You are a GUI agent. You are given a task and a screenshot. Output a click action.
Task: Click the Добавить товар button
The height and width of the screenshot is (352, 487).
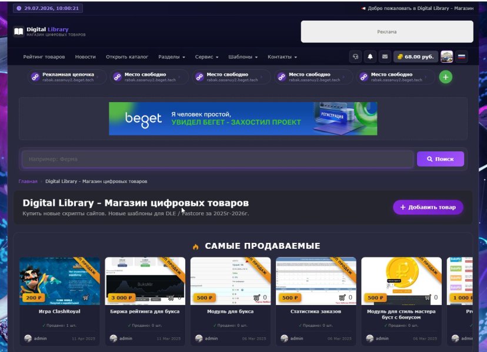[x=428, y=207]
